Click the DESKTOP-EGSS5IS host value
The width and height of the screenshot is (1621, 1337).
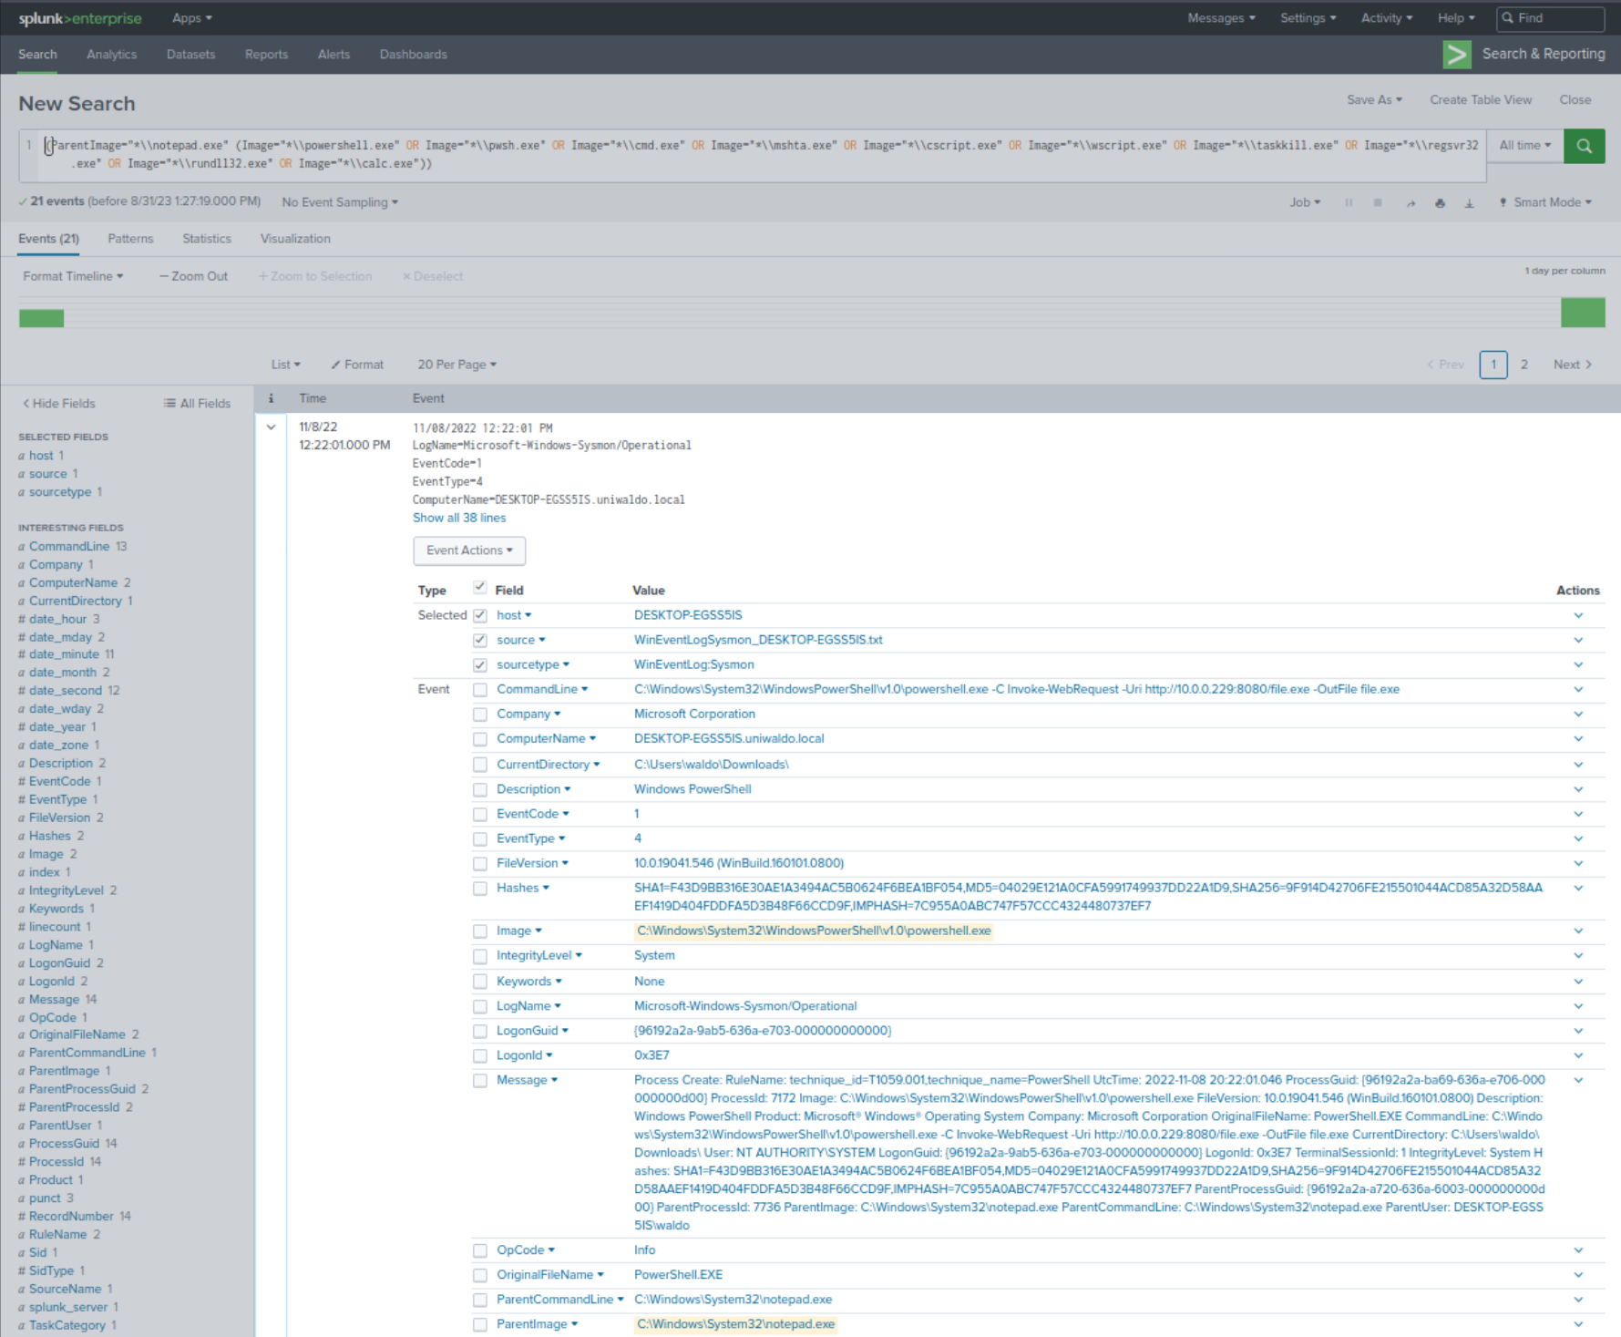[x=688, y=615]
